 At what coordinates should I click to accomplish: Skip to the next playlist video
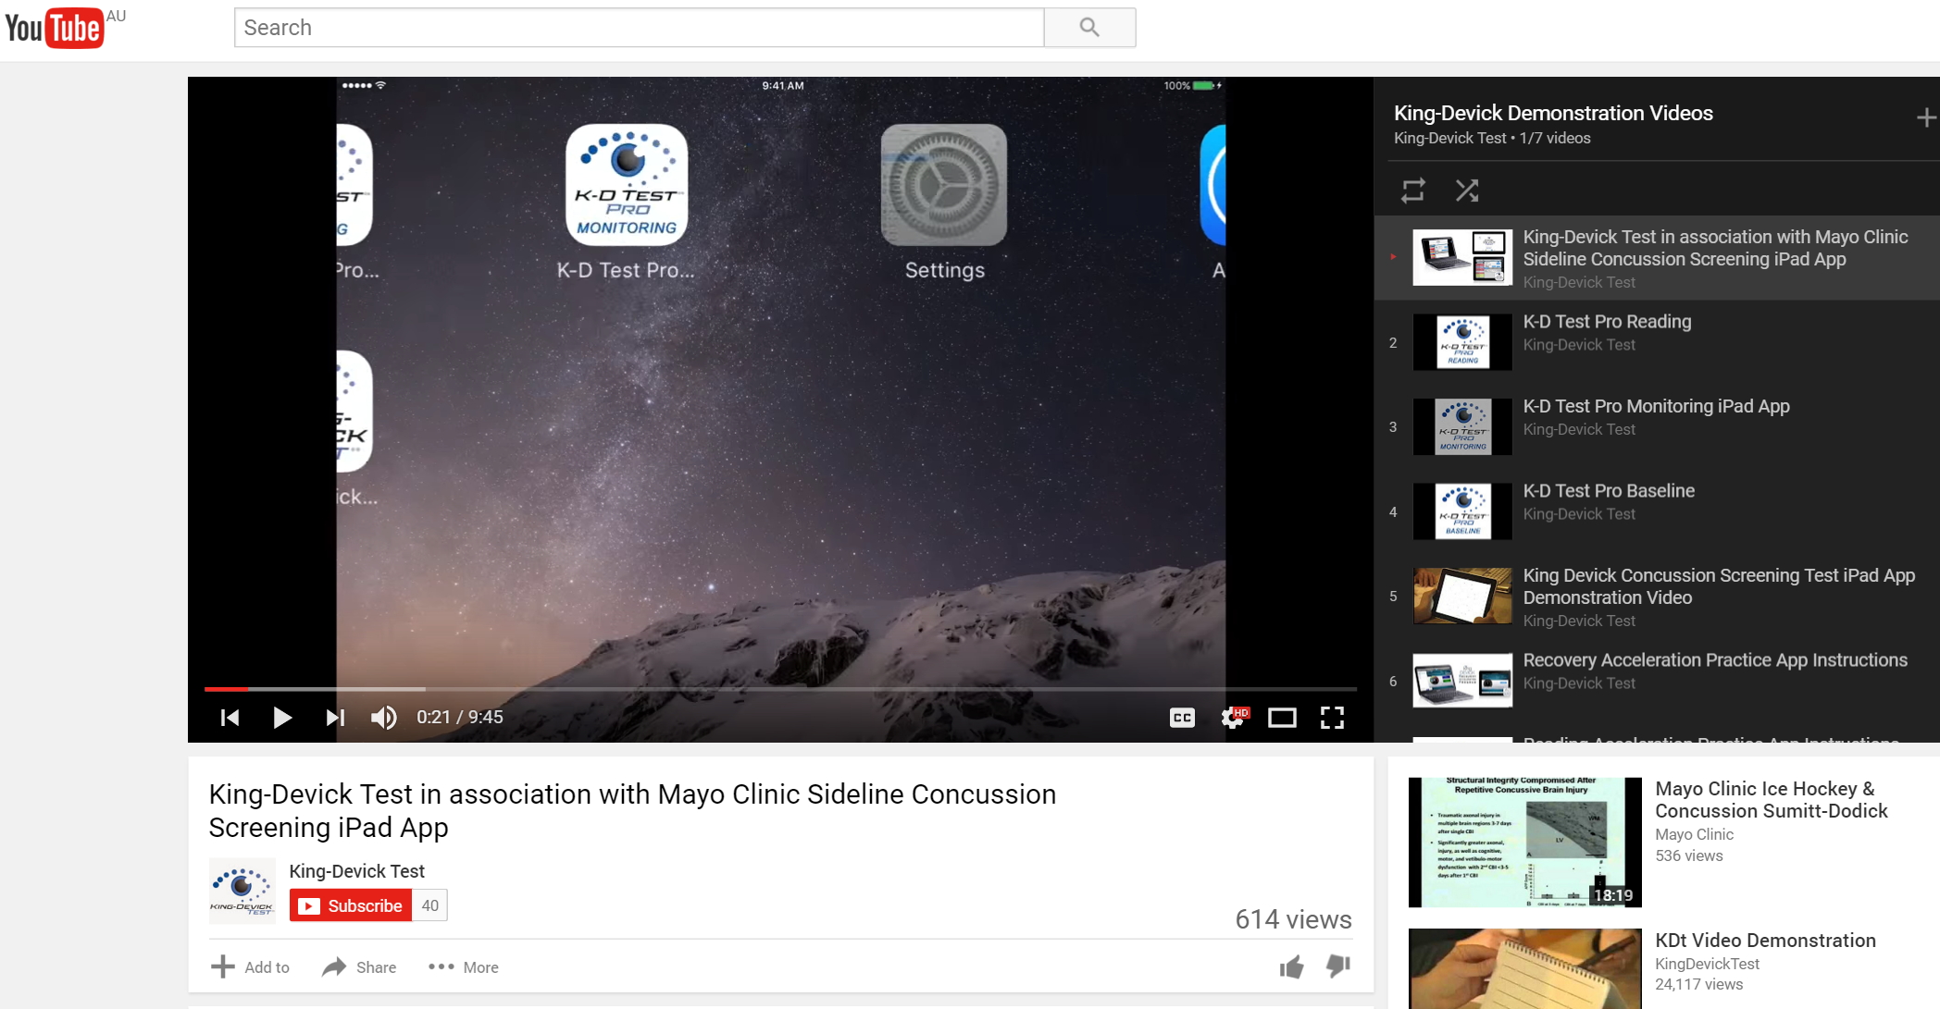(335, 718)
